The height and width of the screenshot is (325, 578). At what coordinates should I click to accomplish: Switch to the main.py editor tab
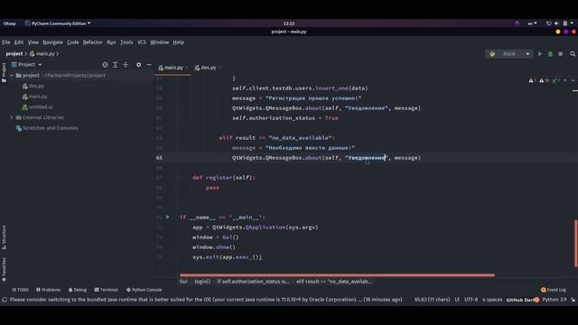(172, 68)
